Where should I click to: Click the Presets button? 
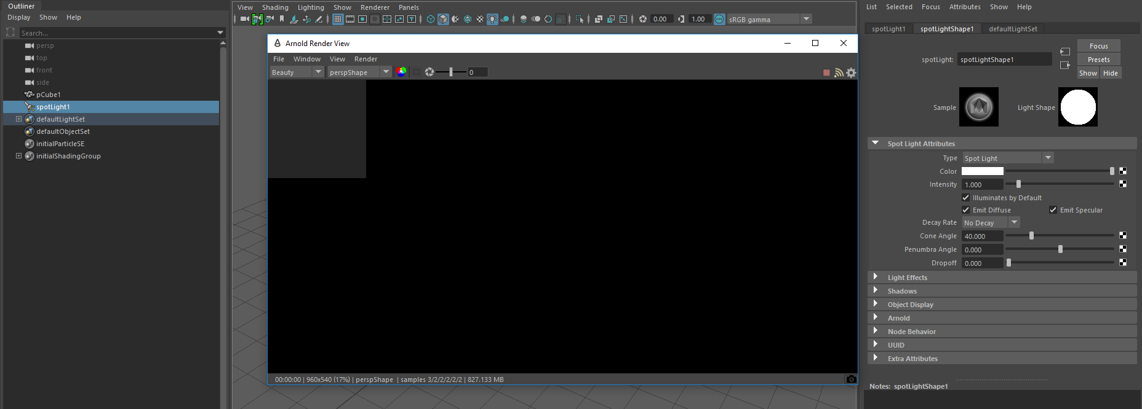pos(1098,60)
